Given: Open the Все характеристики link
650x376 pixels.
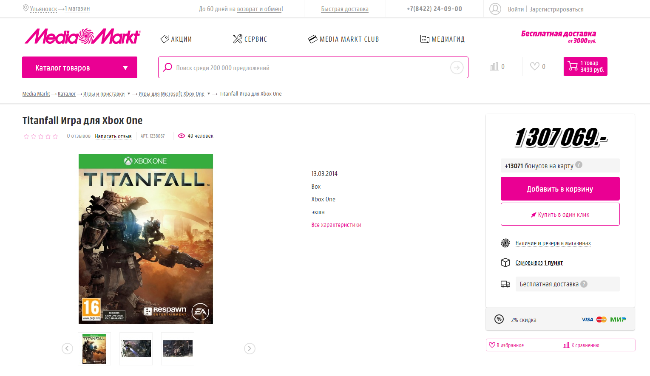Looking at the screenshot, I should [x=336, y=225].
